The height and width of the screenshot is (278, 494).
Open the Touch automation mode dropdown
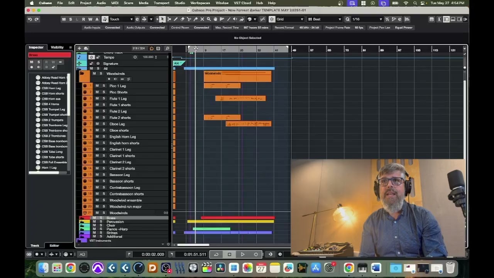point(121,19)
